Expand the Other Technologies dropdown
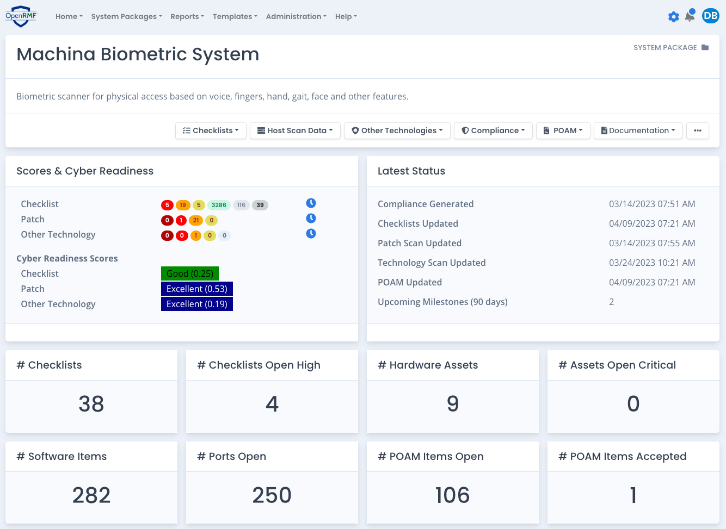 397,130
